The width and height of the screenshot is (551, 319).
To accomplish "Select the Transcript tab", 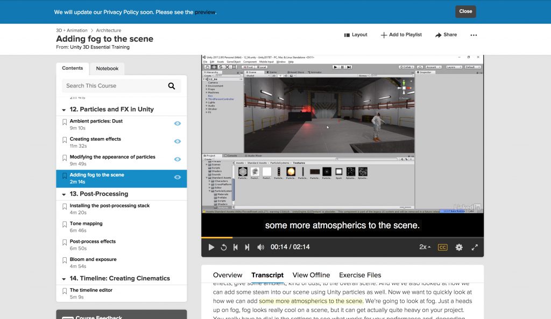I will click(267, 275).
